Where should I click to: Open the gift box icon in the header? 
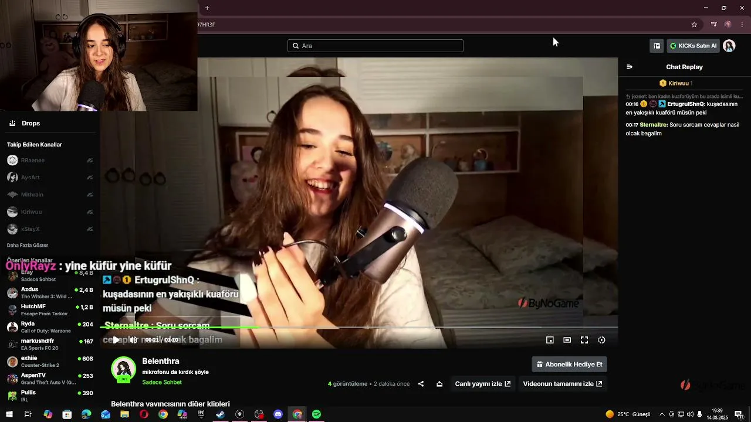pyautogui.click(x=657, y=46)
